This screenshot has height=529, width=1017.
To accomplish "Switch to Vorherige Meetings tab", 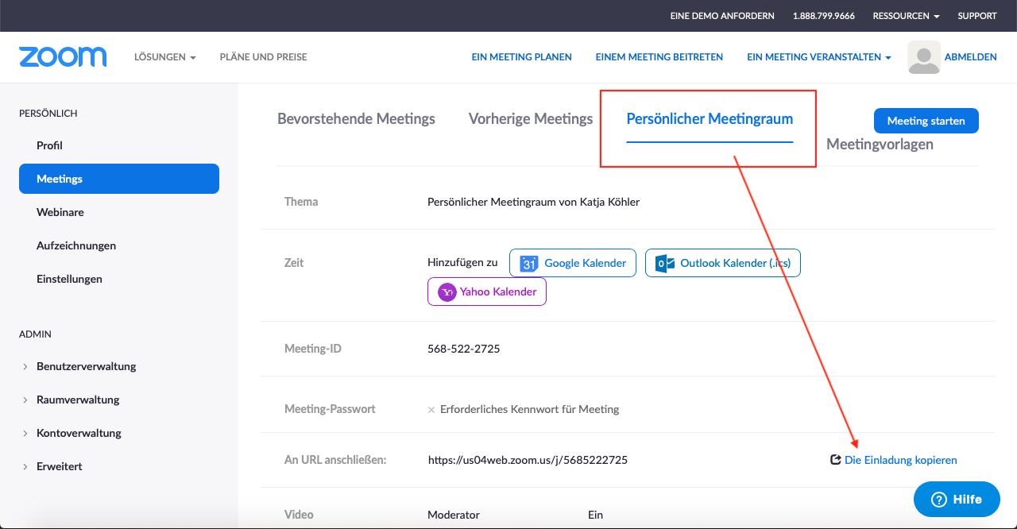I will coord(531,119).
